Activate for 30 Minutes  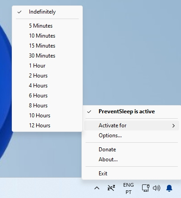(x=47, y=56)
